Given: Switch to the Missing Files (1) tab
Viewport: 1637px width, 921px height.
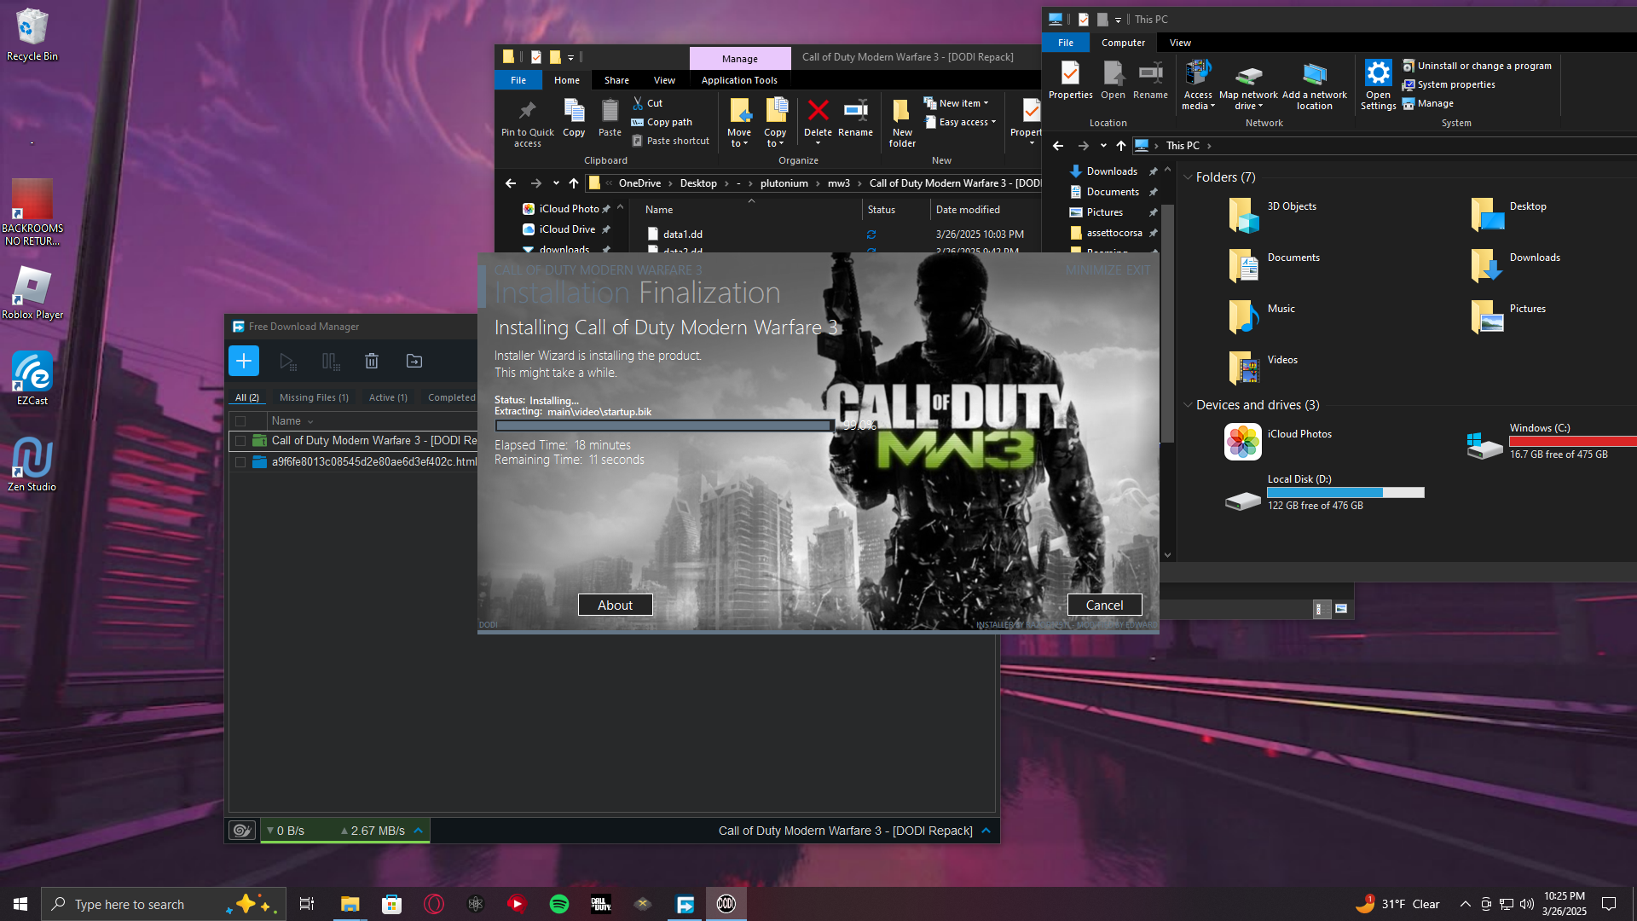Looking at the screenshot, I should click(314, 397).
